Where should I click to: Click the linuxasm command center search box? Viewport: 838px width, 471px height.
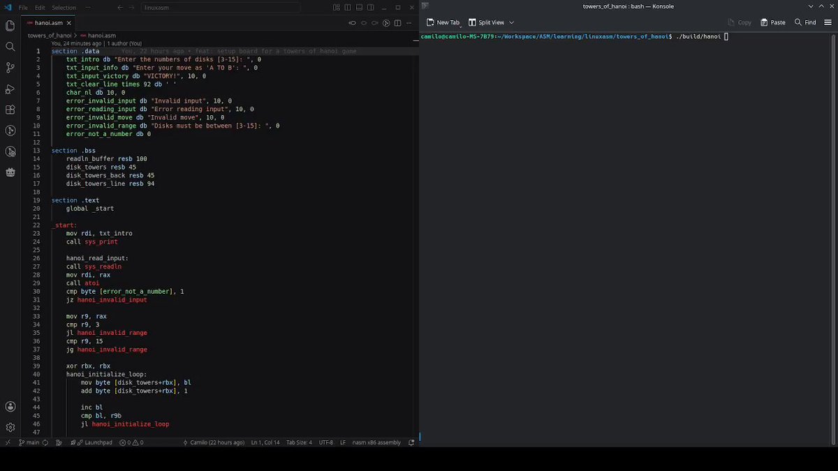point(220,8)
